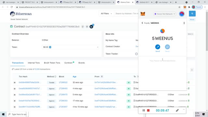Open From address 0x7041d425 link
This screenshot has width=208, height=117.
[106, 82]
